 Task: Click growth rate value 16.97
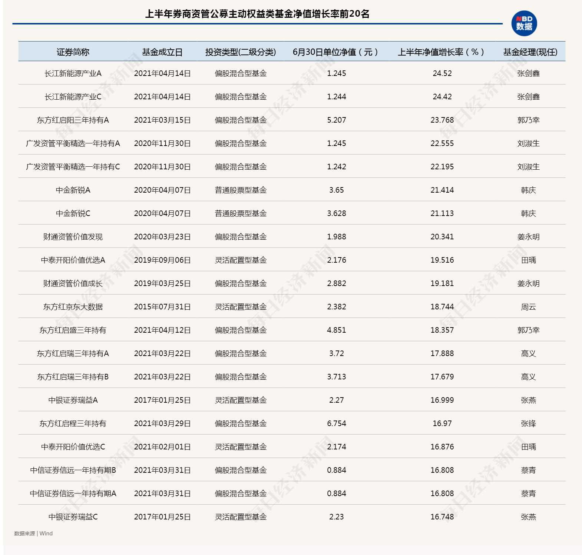pyautogui.click(x=442, y=423)
